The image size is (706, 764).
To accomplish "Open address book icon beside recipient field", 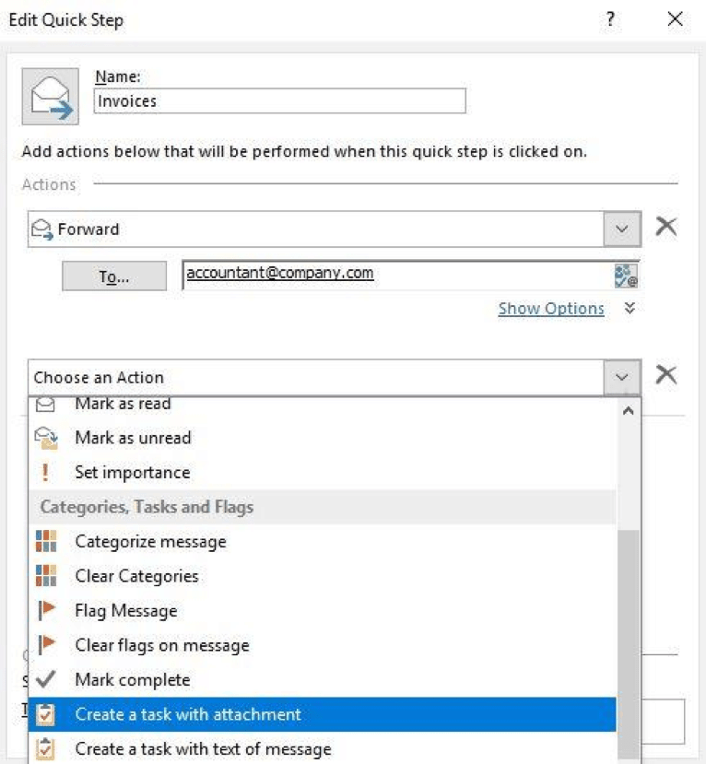I will (627, 276).
